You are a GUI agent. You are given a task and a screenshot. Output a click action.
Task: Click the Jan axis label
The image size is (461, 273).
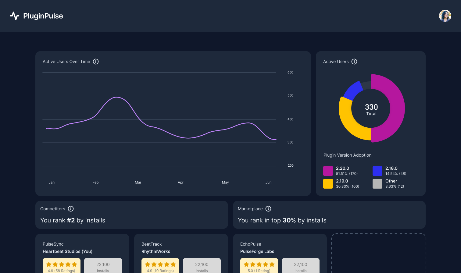point(52,182)
